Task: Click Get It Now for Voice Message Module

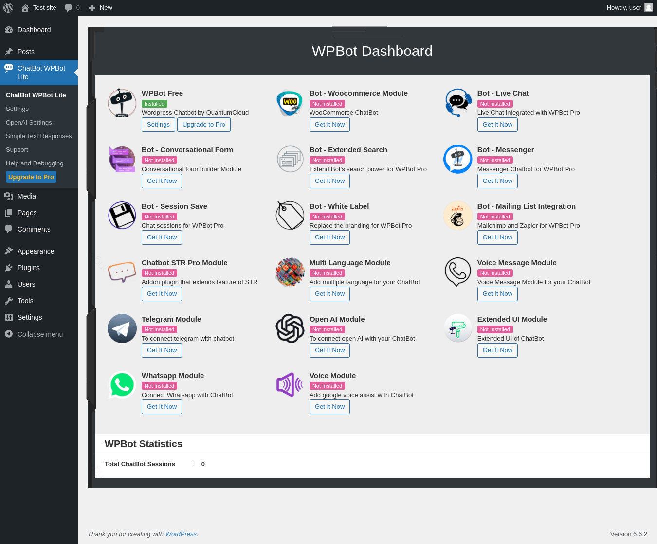Action: pos(497,294)
